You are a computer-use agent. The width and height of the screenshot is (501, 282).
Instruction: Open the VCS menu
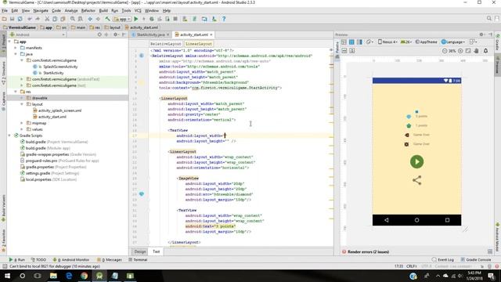click(138, 10)
